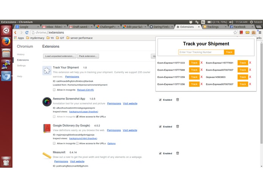The height and width of the screenshot is (187, 263).
Task: Remove Gojavas14563803 with red X
Action: (x=250, y=77)
